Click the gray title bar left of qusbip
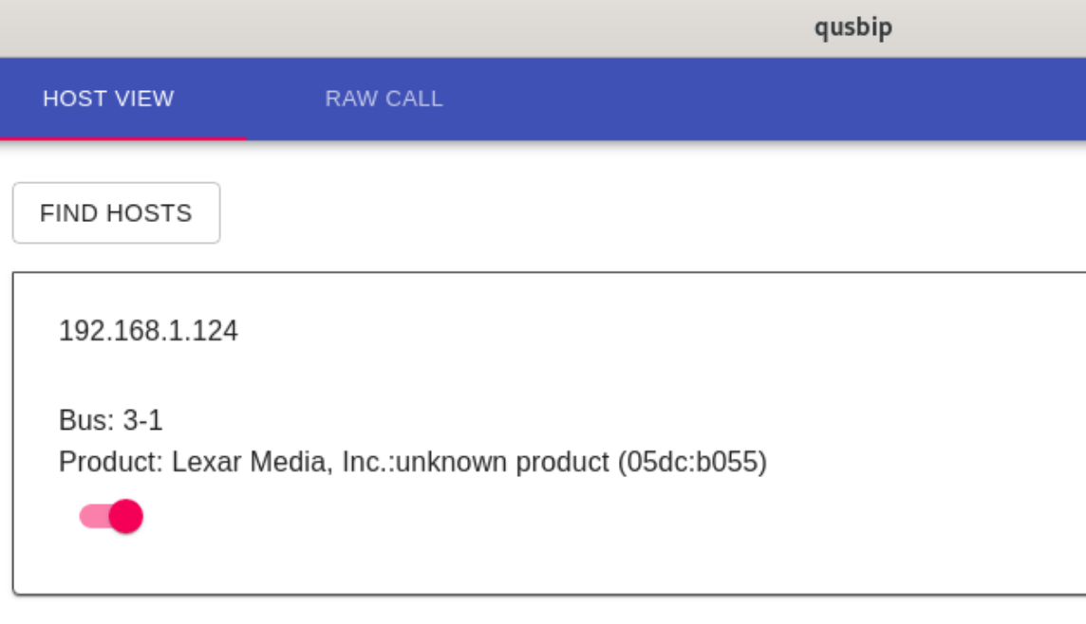 pos(380,28)
